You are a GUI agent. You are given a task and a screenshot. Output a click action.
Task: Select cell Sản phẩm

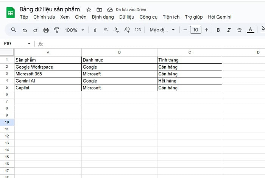coord(48,60)
